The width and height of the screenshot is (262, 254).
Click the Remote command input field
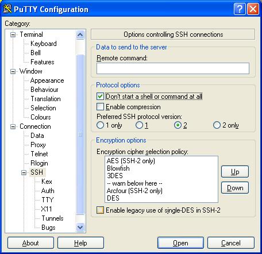(x=173, y=68)
